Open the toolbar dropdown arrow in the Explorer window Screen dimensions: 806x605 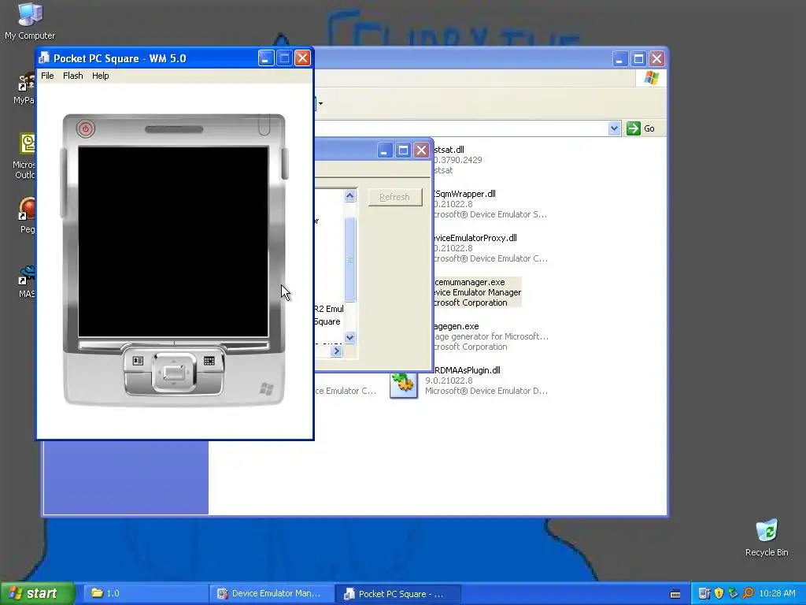(321, 103)
